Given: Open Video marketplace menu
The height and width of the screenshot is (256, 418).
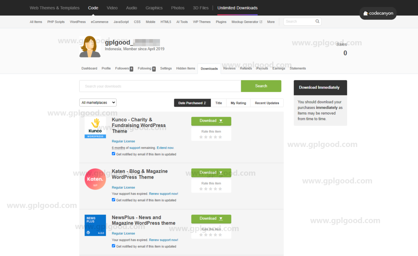Looking at the screenshot, I should (x=112, y=8).
